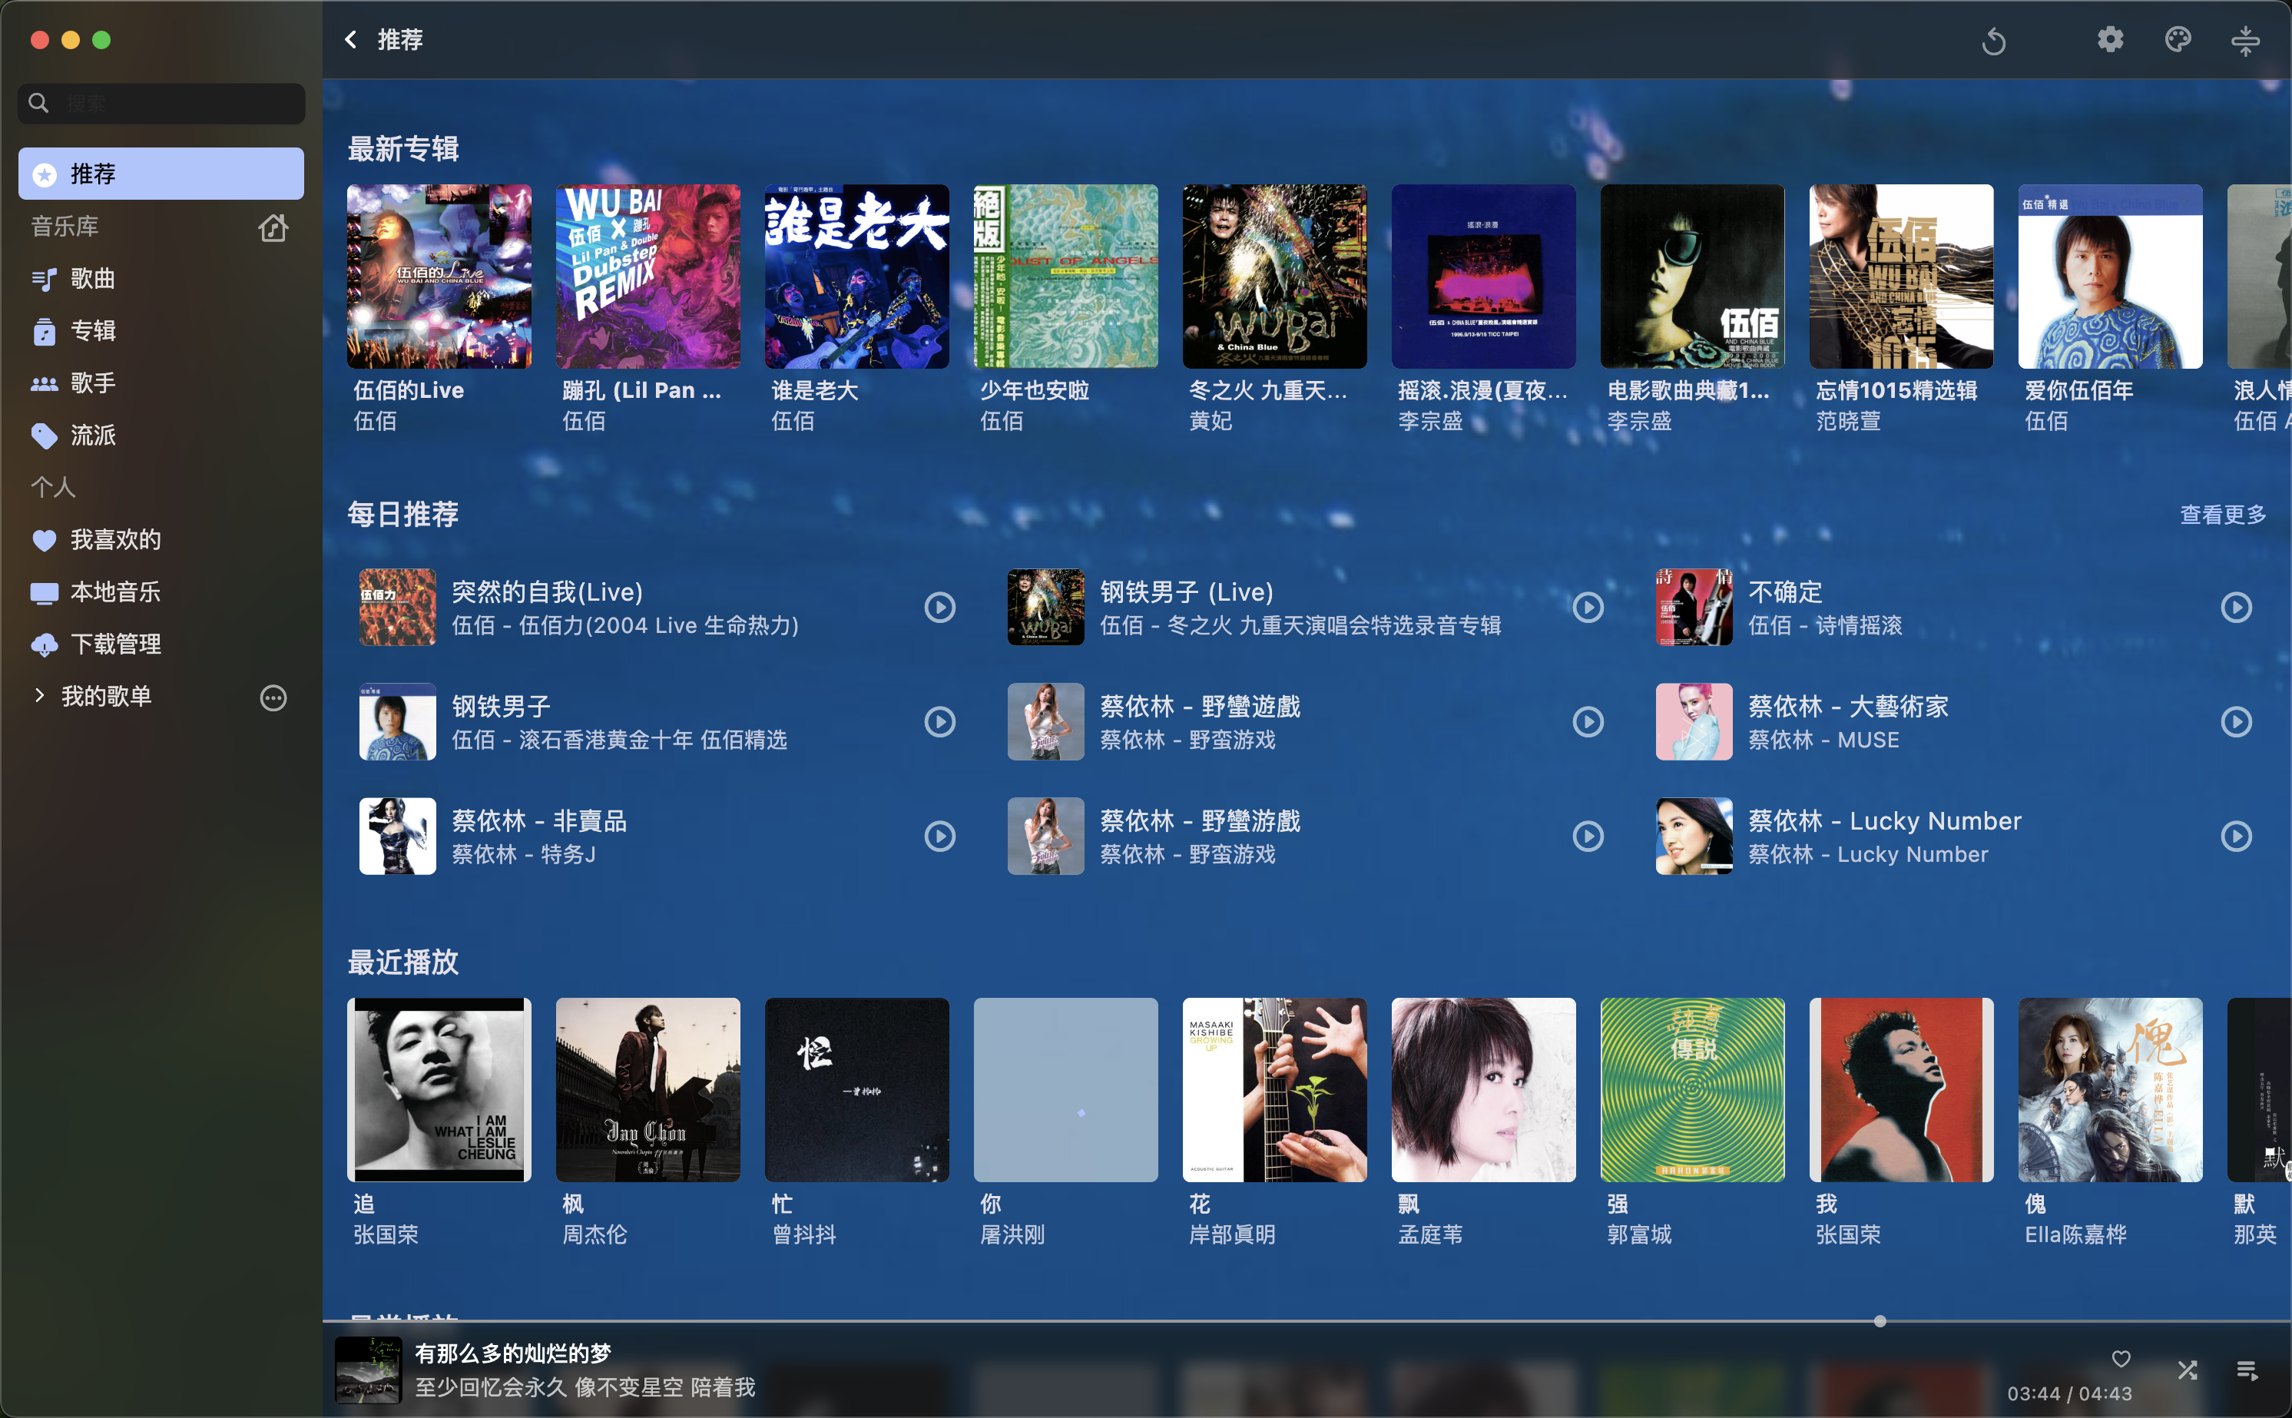Click the back arrow next to 推荐
Viewport: 2292px width, 1418px height.
tap(351, 39)
